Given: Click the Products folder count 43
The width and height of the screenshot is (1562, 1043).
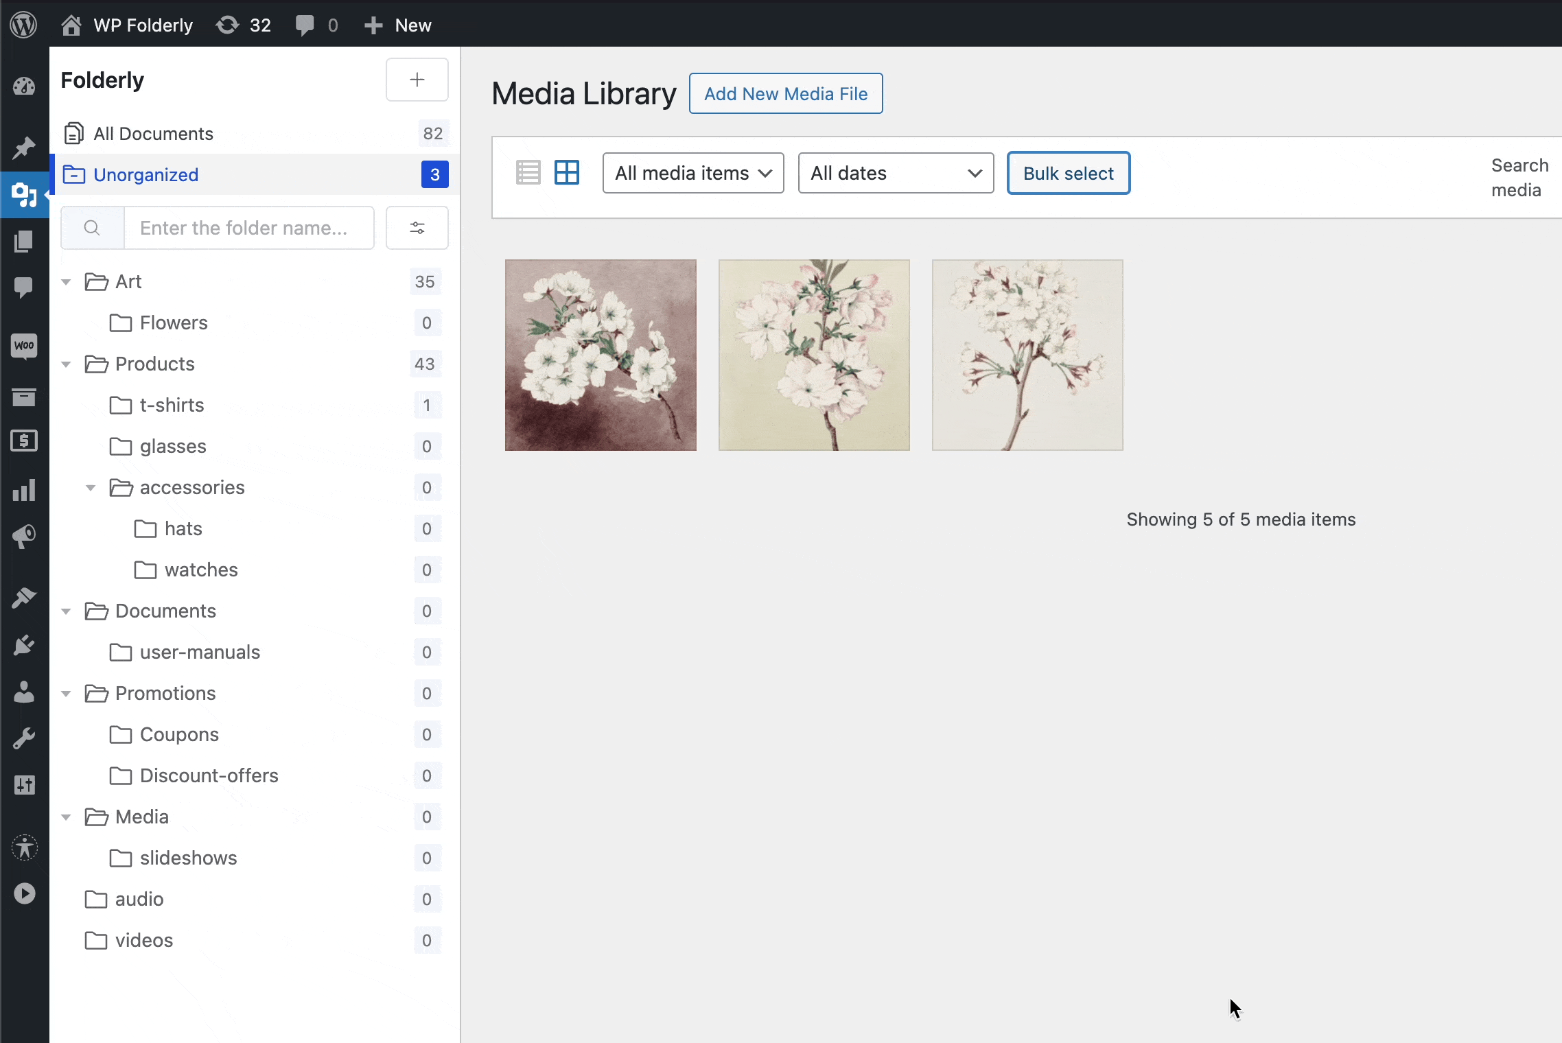Looking at the screenshot, I should pos(425,364).
